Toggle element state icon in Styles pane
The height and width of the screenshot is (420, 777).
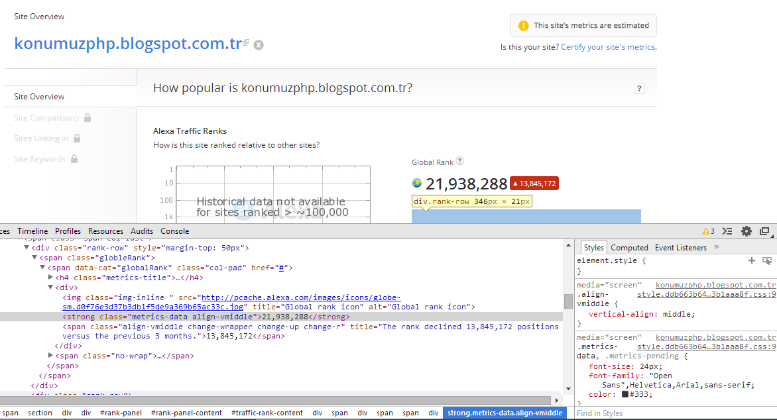point(767,260)
